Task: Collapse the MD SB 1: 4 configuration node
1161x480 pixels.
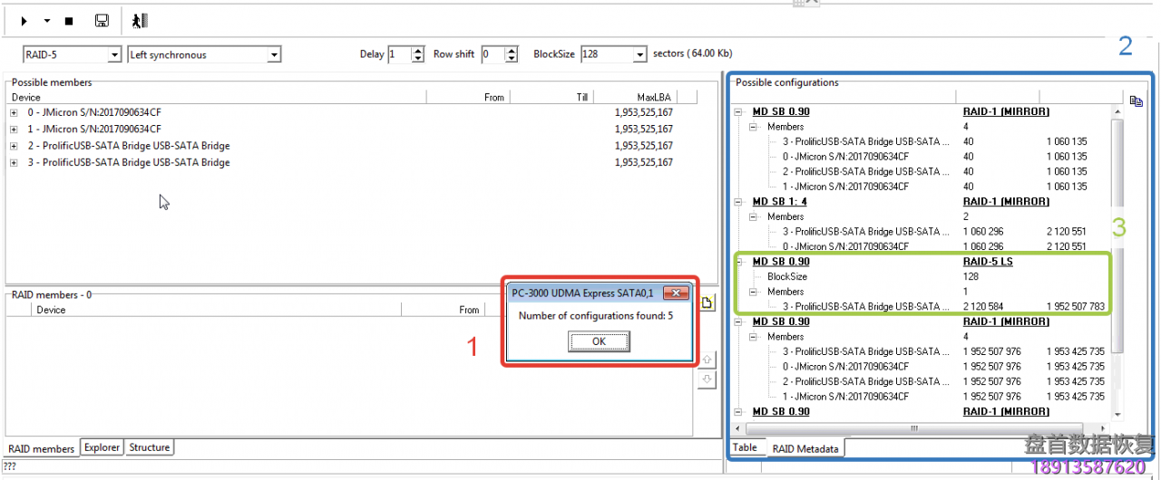Action: [x=739, y=201]
